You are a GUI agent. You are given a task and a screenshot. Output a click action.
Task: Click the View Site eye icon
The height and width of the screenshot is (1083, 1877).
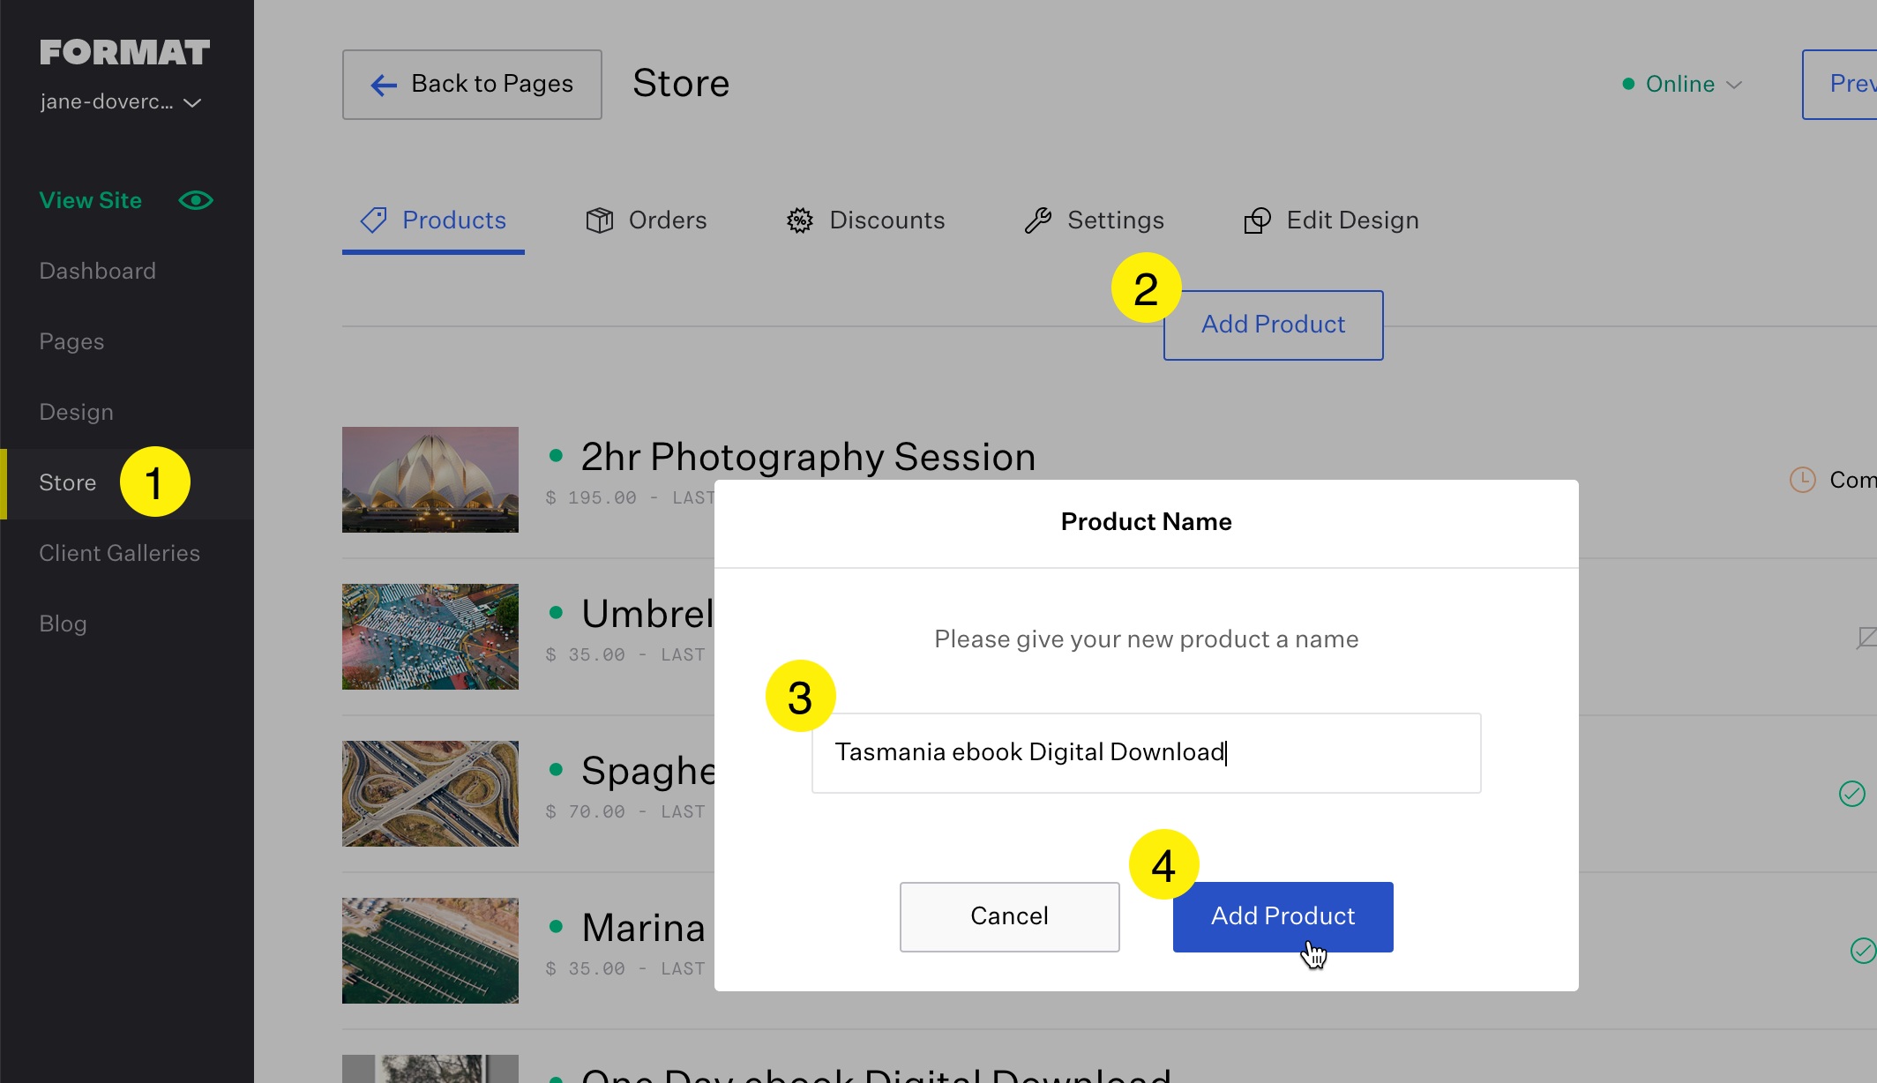pos(196,200)
